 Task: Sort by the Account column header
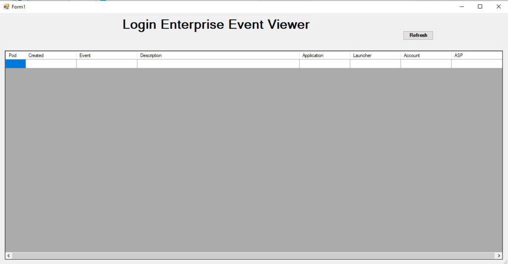click(x=426, y=55)
